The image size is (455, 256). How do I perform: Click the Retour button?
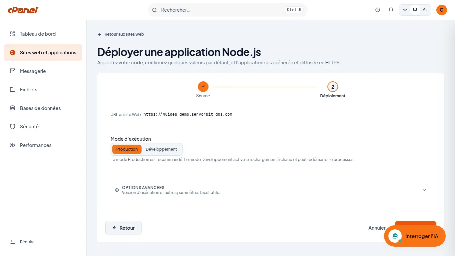[123, 228]
